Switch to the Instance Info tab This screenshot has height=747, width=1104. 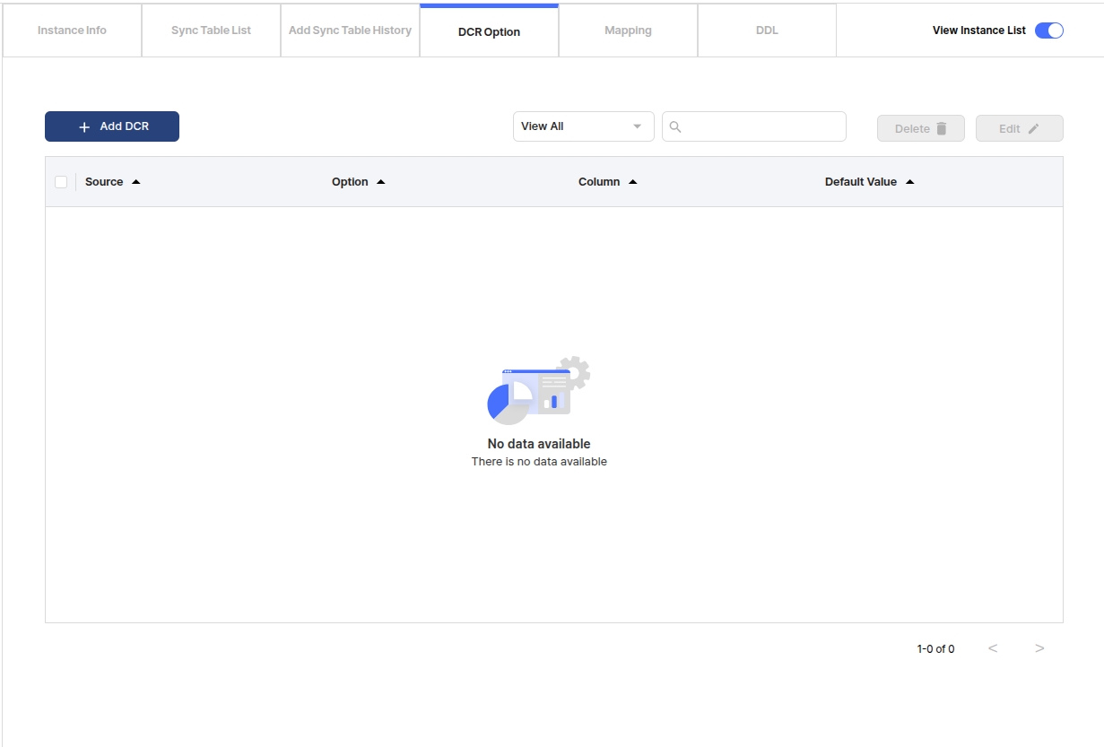point(72,30)
